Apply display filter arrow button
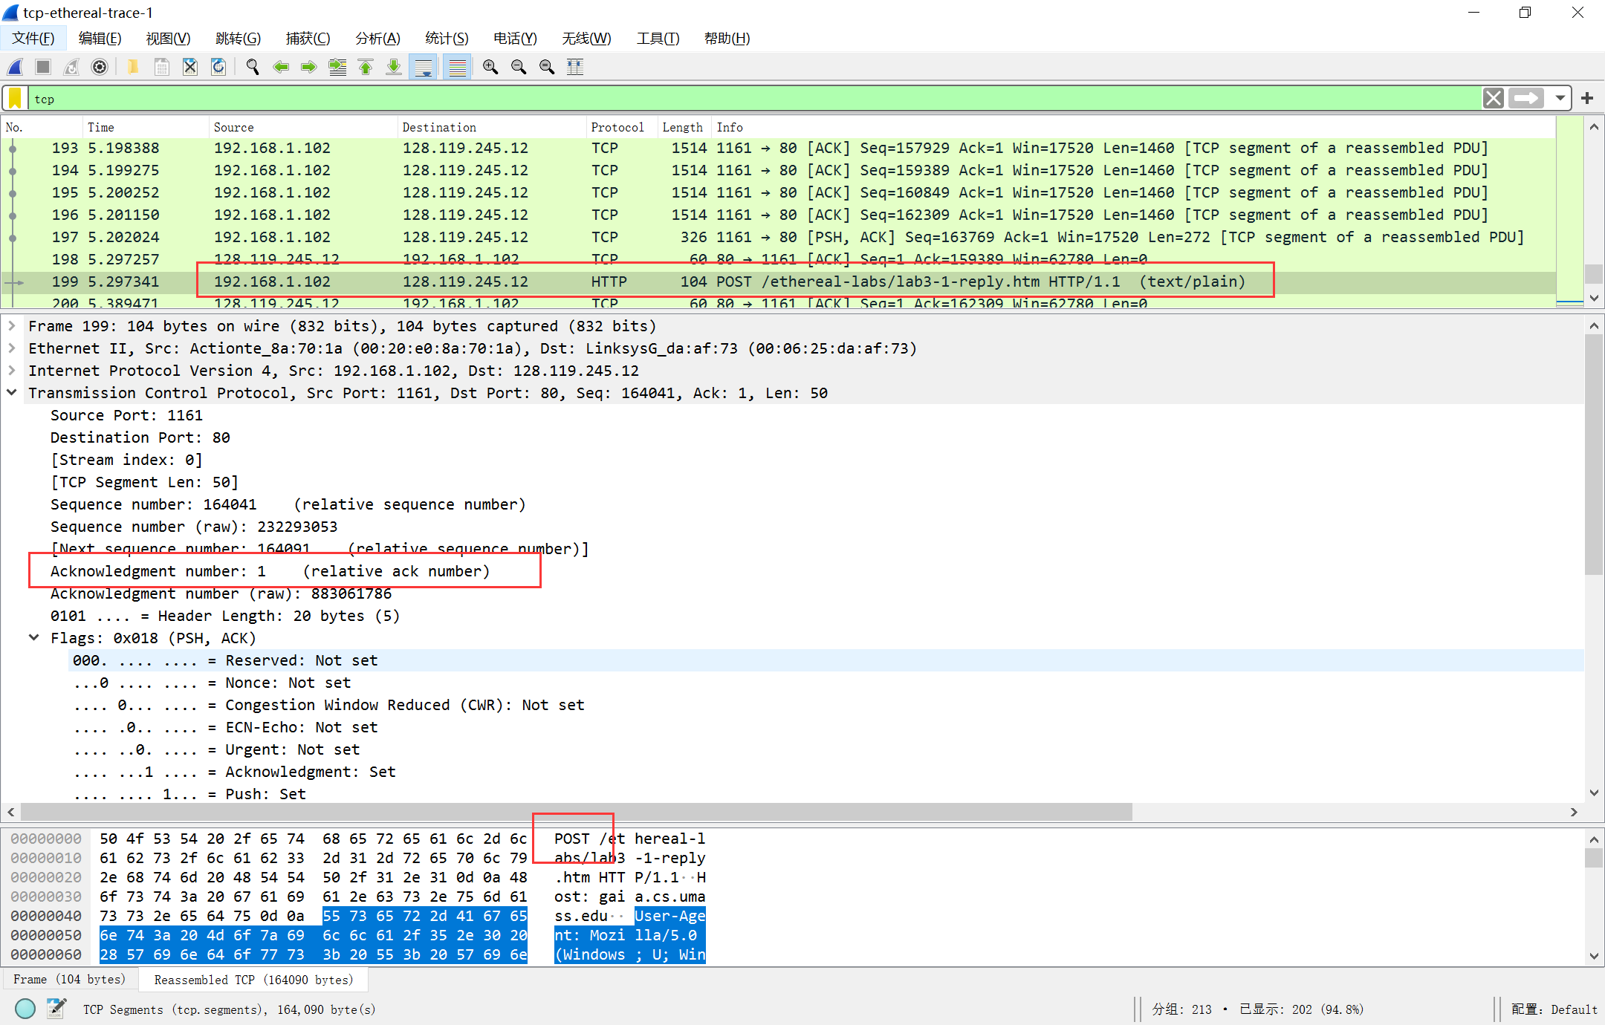Viewport: 1605px width, 1025px height. pos(1526,99)
